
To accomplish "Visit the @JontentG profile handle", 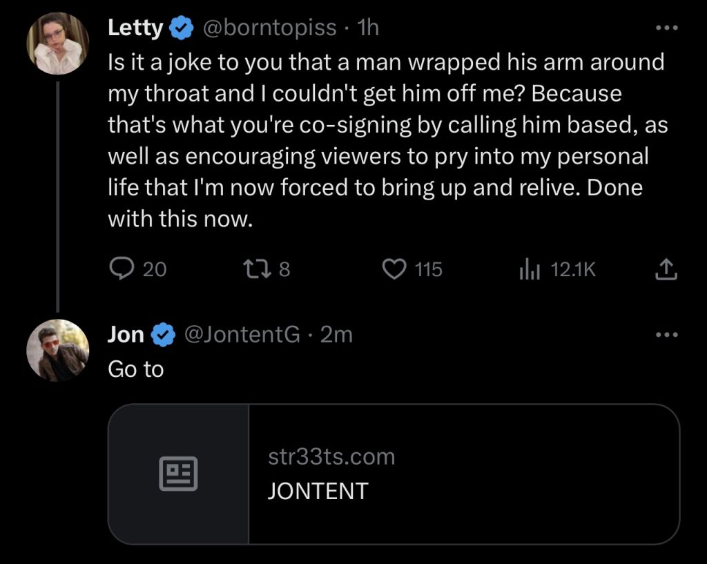I will pos(241,335).
